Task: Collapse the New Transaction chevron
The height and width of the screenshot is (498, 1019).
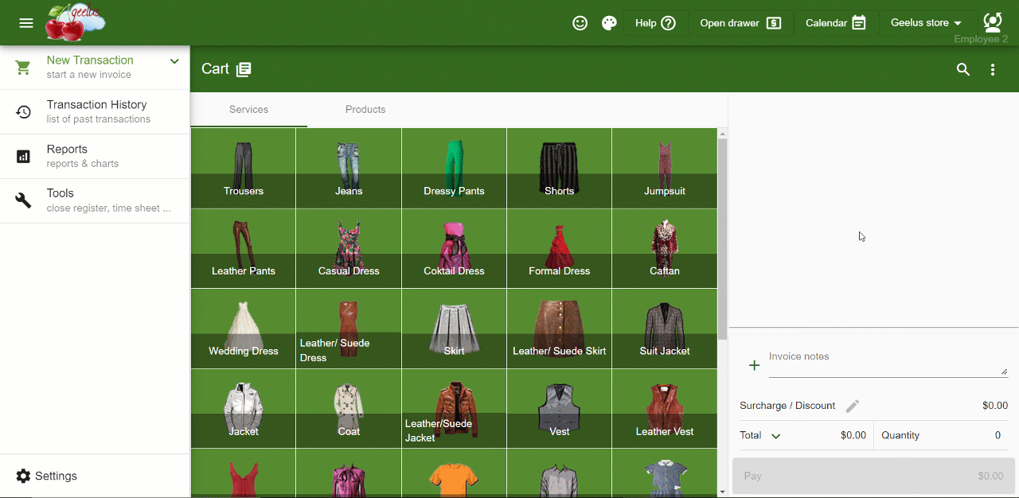Action: point(174,61)
